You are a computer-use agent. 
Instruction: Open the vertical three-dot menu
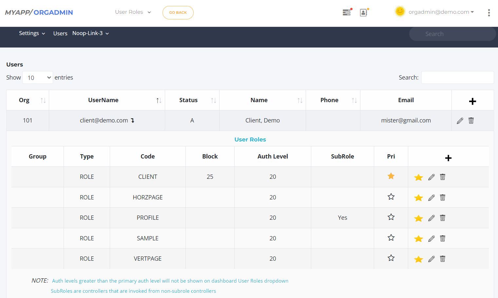click(x=488, y=13)
